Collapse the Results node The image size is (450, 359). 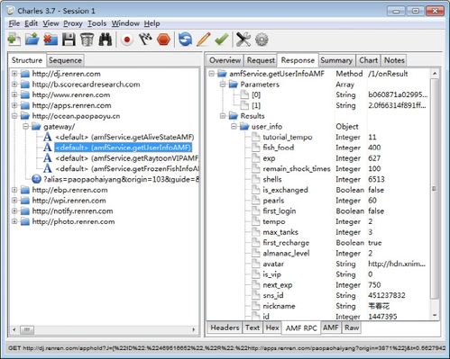[x=223, y=116]
